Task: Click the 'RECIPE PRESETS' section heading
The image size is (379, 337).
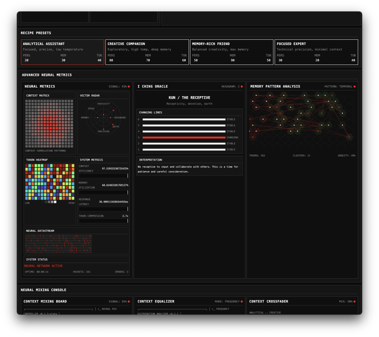Action: pos(36,33)
